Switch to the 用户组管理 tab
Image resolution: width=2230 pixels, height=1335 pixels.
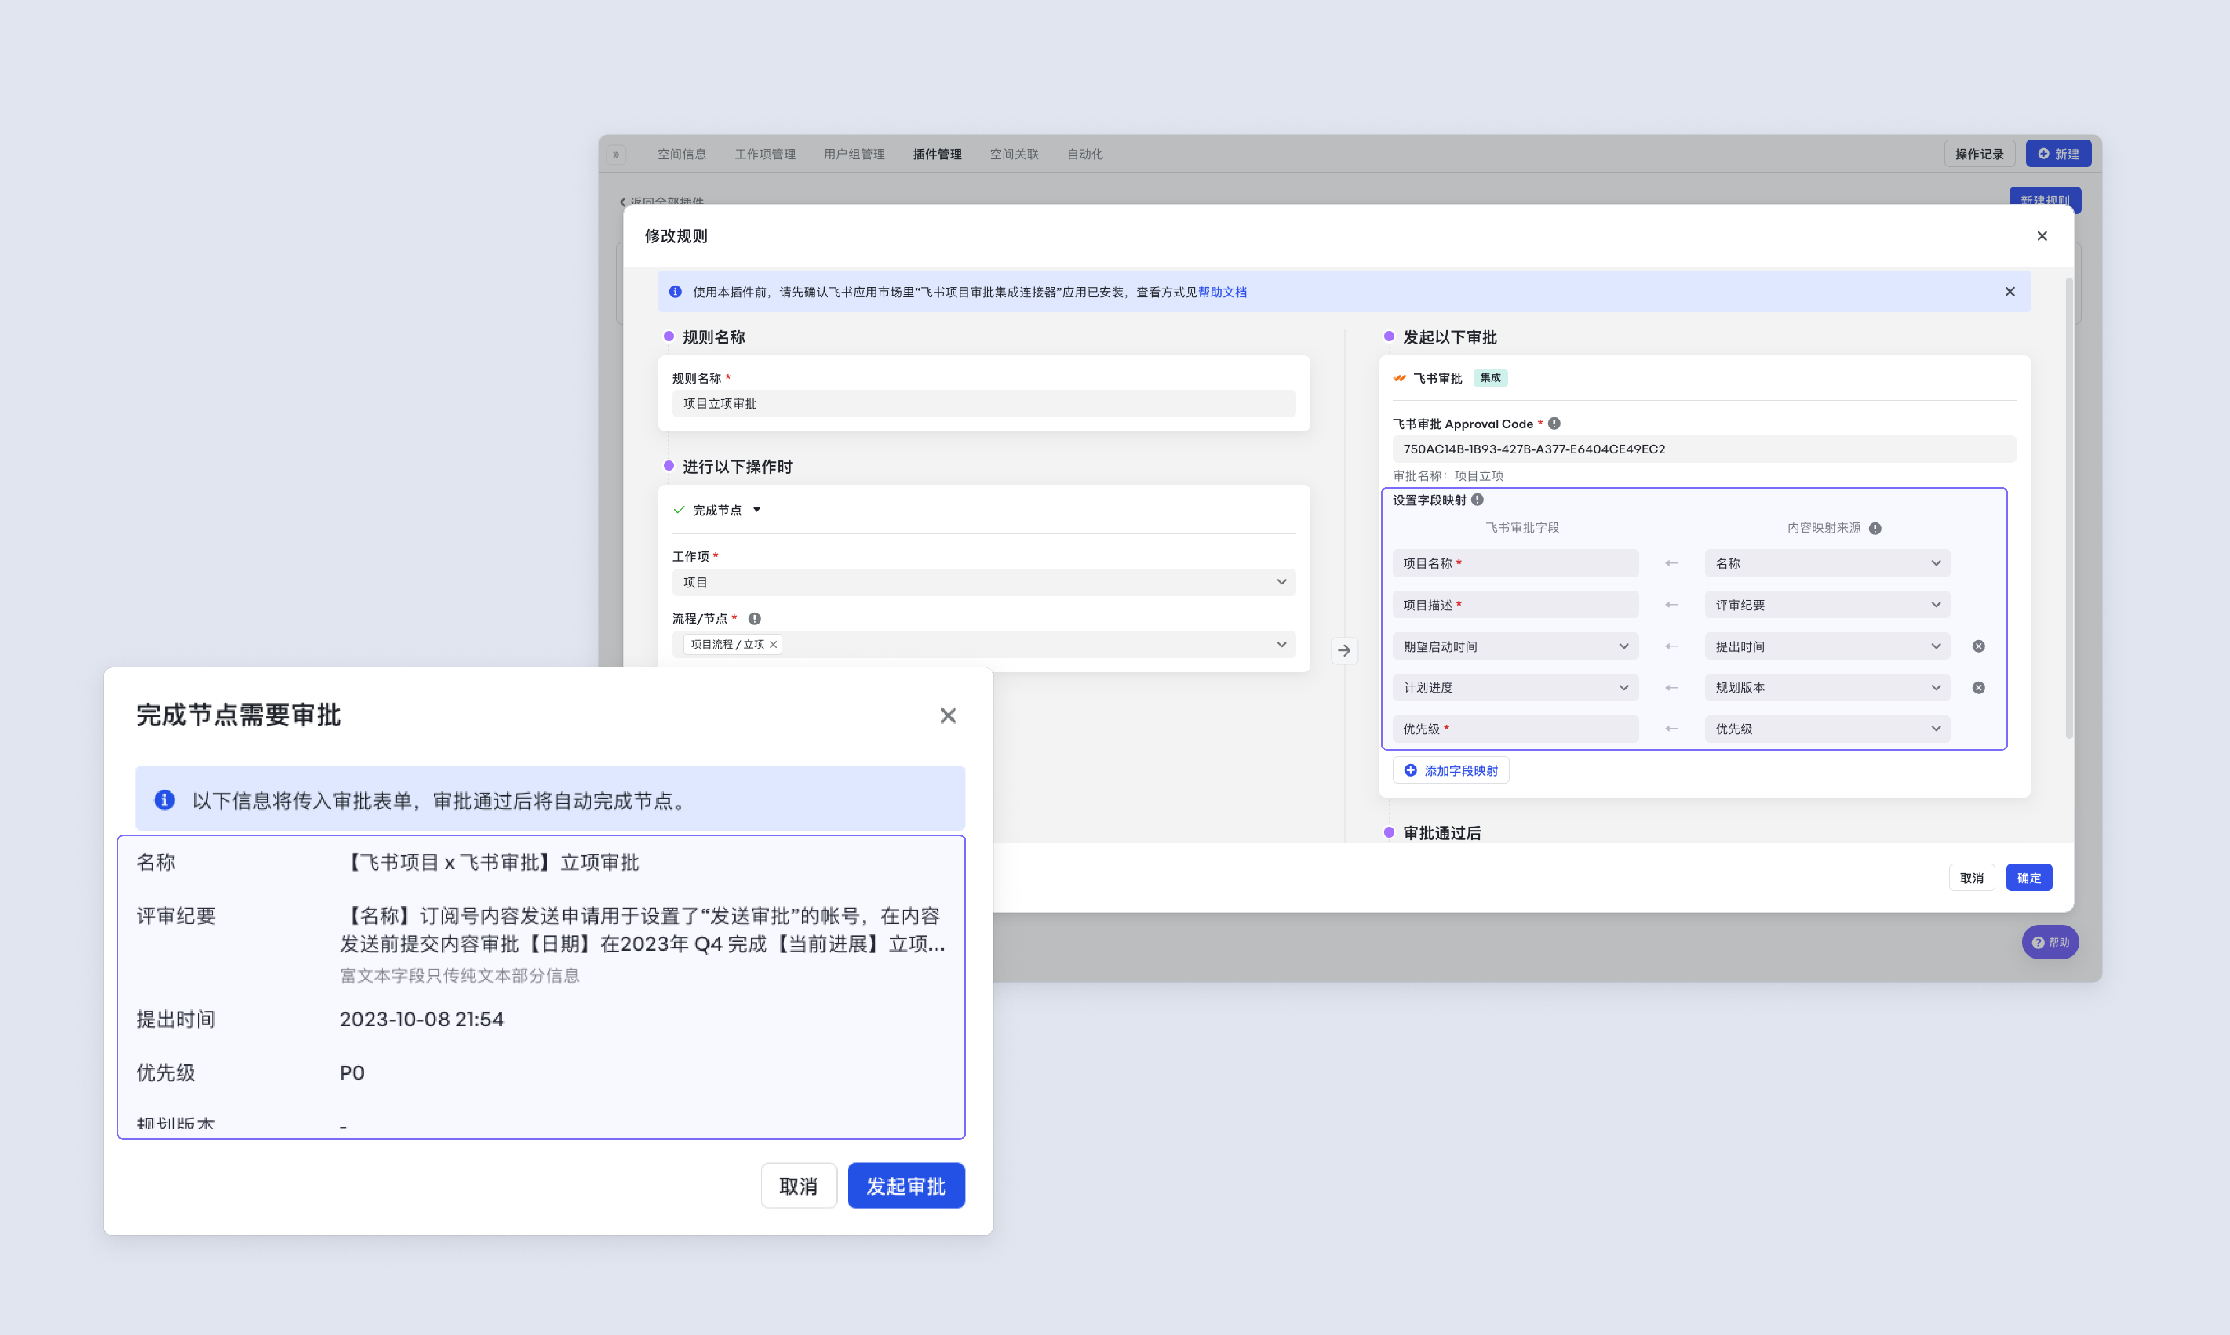coord(854,155)
